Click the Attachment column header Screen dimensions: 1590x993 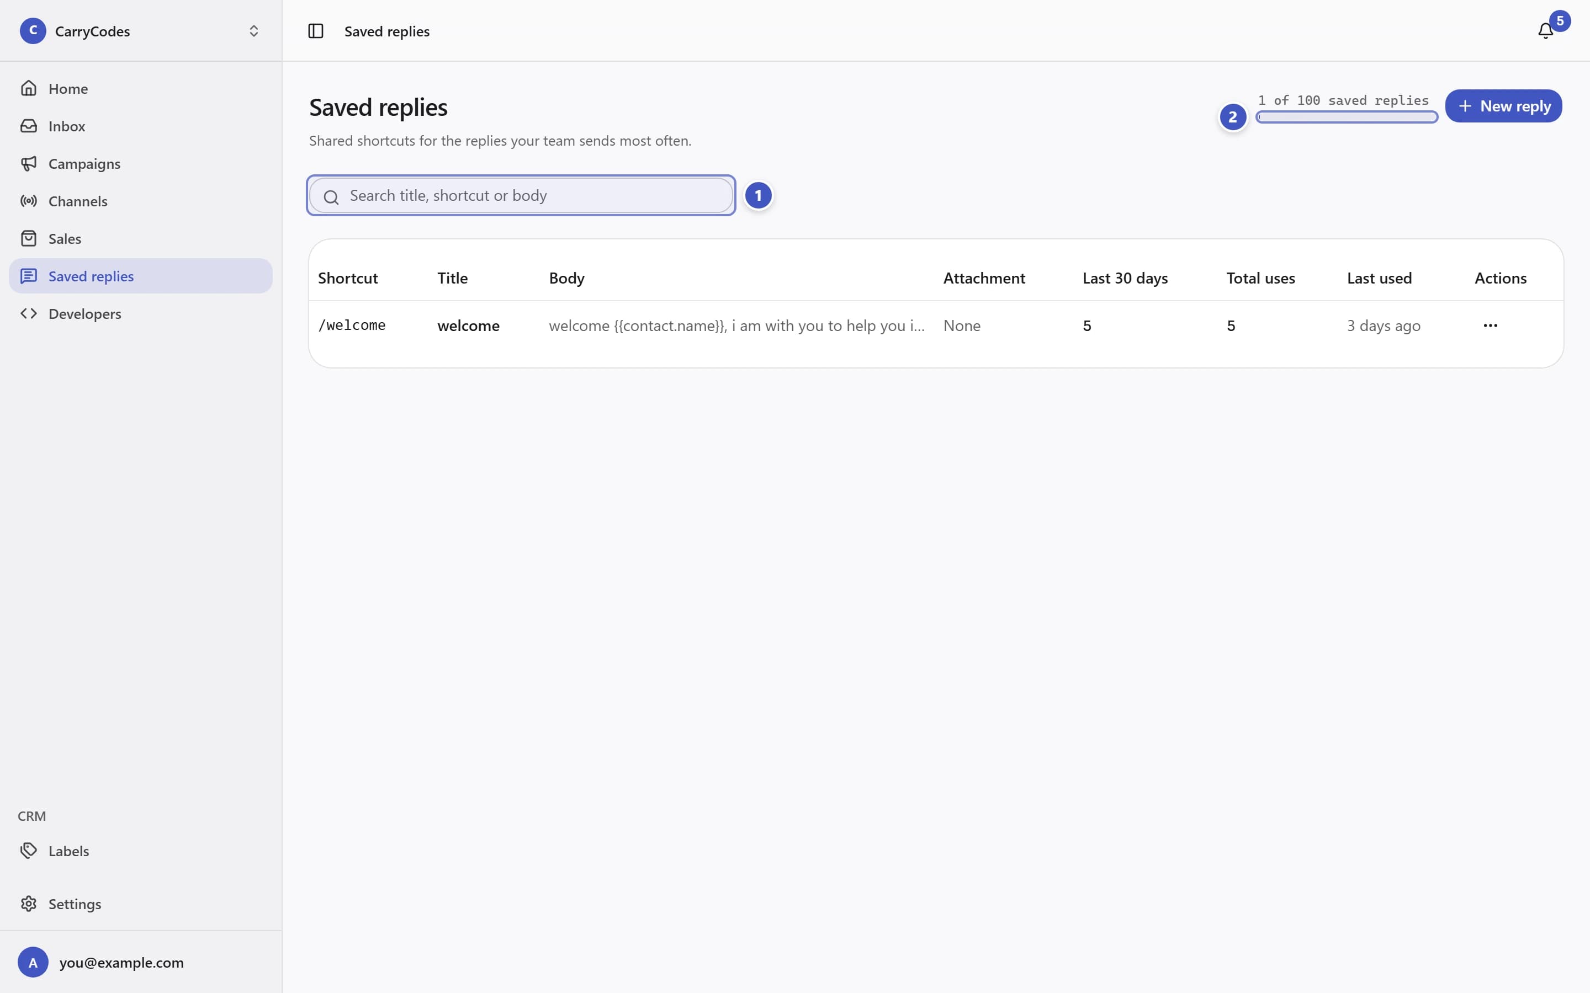(984, 278)
